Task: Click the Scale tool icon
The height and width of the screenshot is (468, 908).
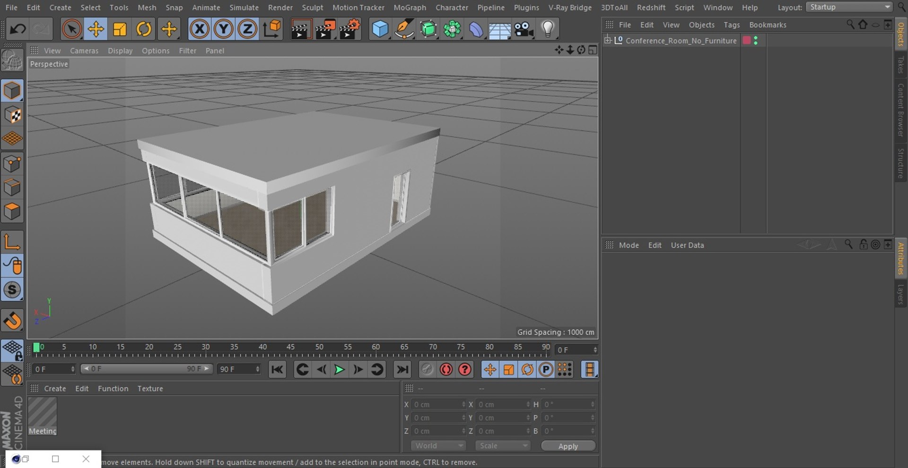Action: coord(120,29)
